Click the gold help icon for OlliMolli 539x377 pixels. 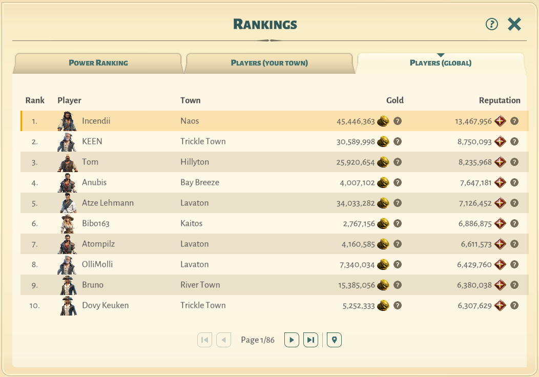point(398,265)
